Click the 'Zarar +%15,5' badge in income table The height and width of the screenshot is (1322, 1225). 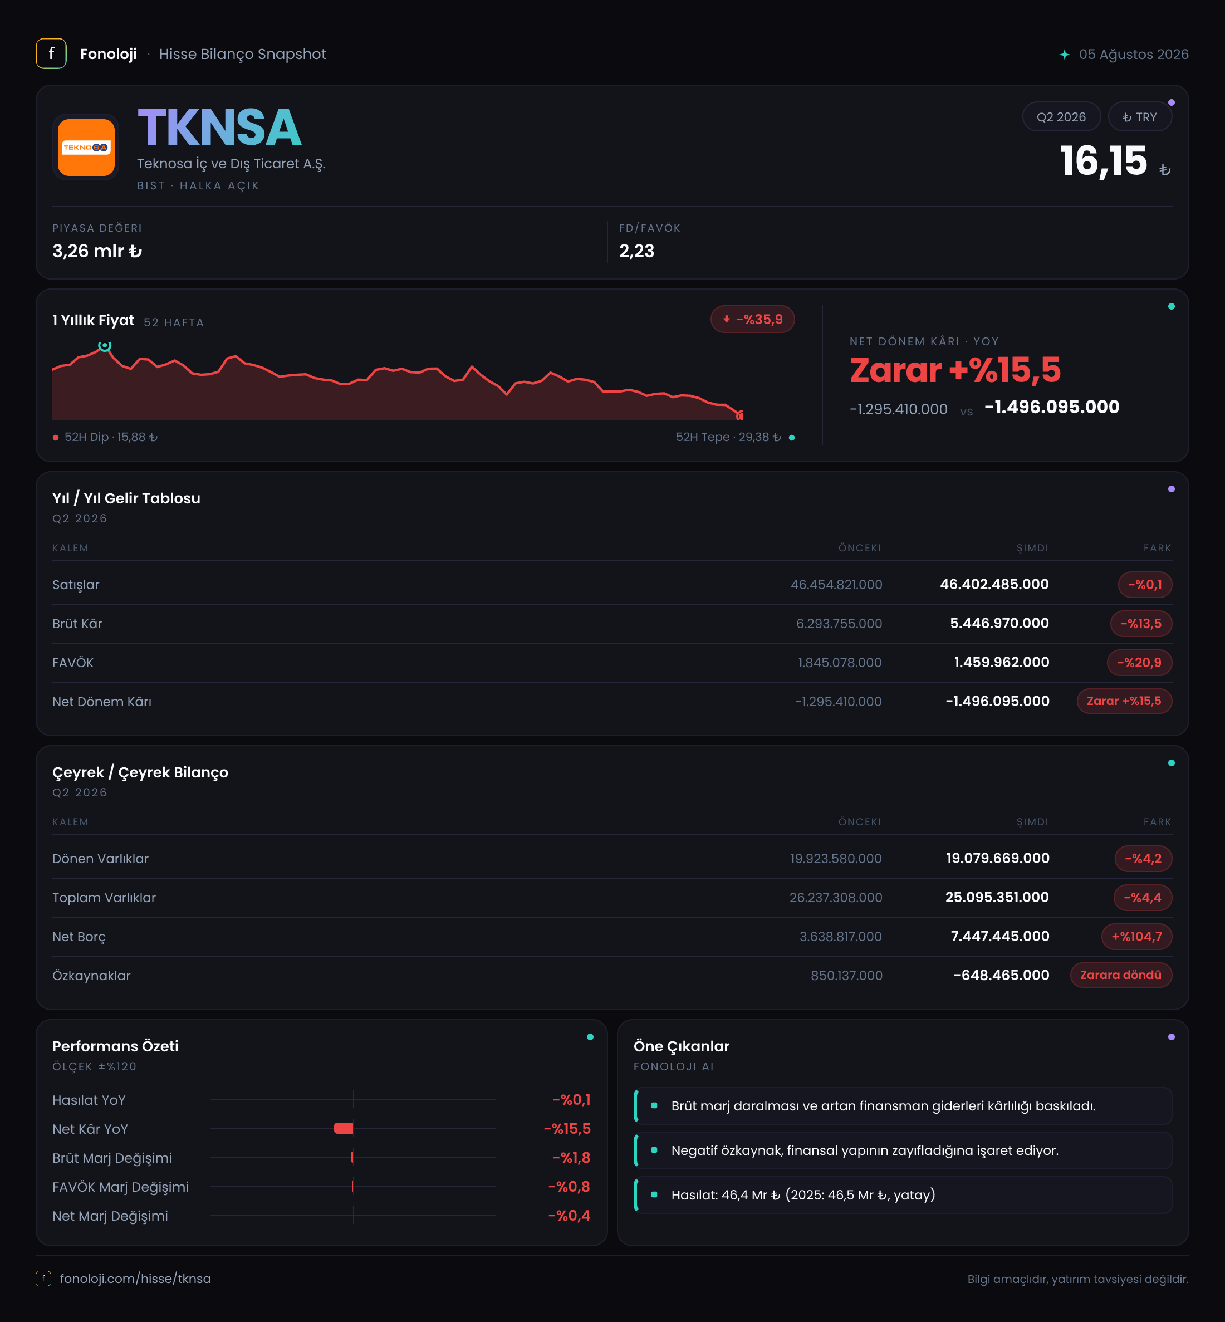(1124, 701)
